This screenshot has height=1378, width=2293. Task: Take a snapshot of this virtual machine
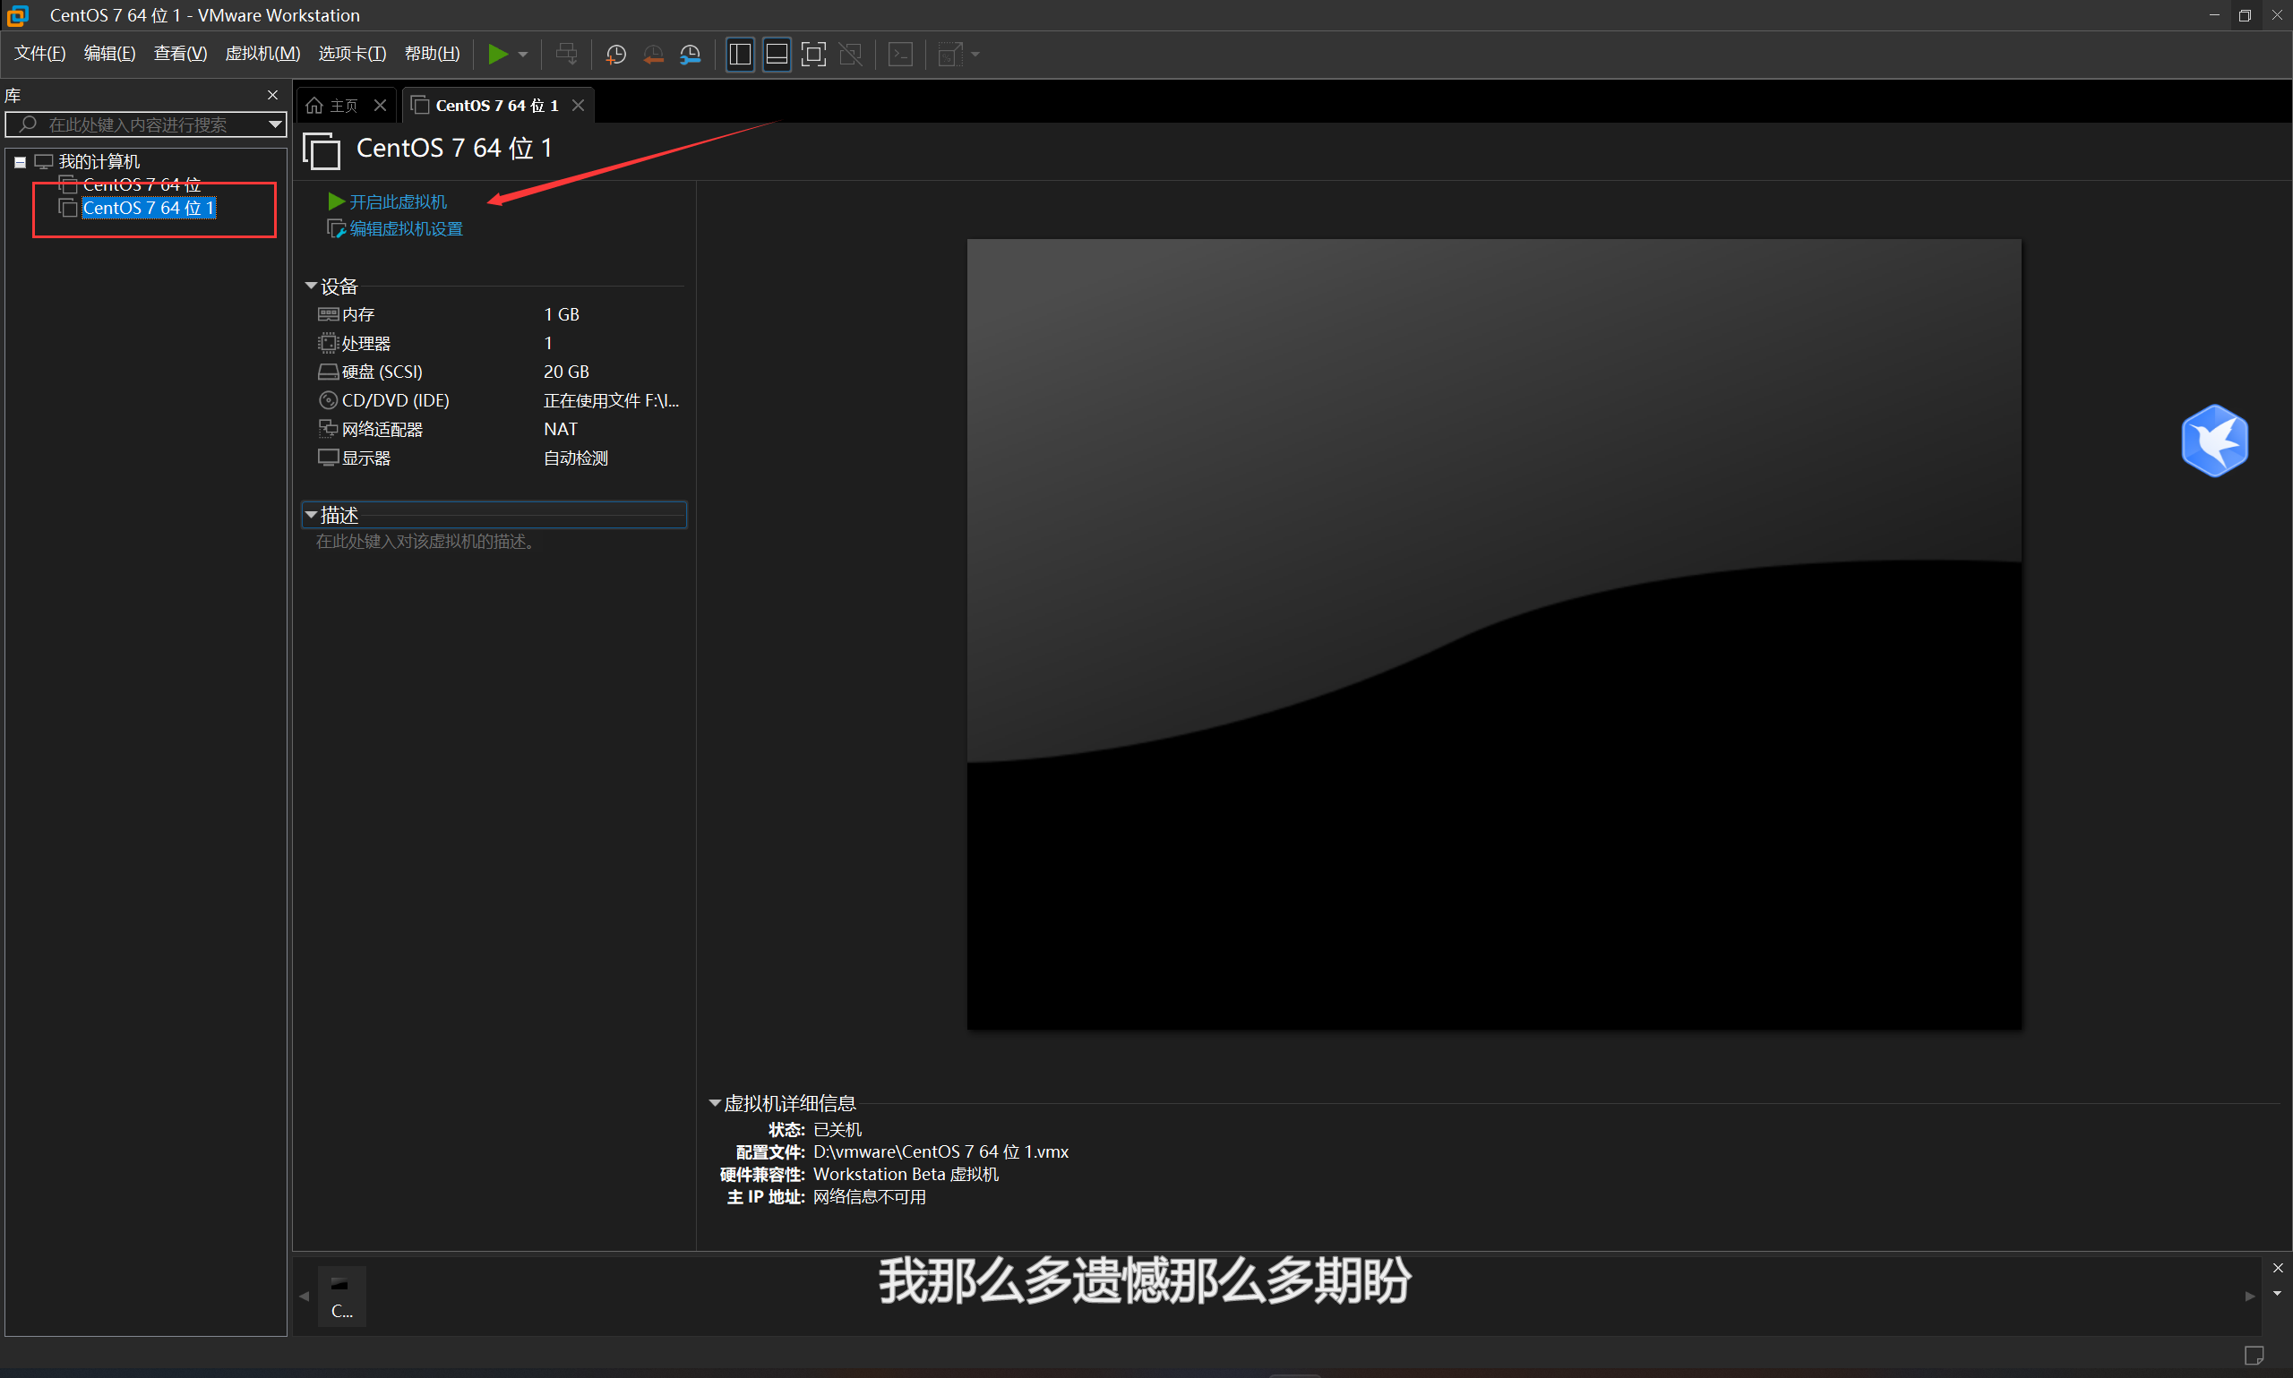(x=614, y=54)
